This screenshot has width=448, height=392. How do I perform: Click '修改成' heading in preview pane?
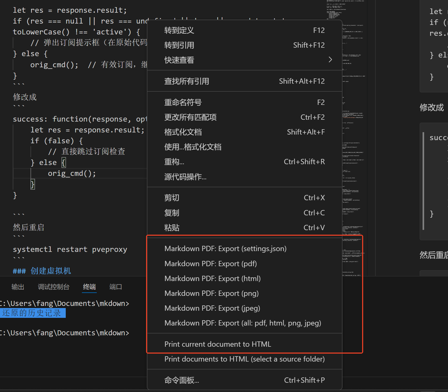click(x=432, y=107)
